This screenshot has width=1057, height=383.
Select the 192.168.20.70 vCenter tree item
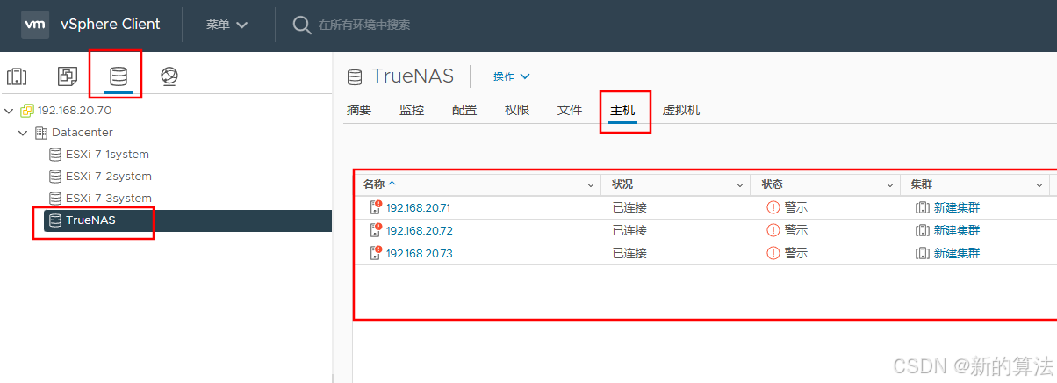click(75, 111)
